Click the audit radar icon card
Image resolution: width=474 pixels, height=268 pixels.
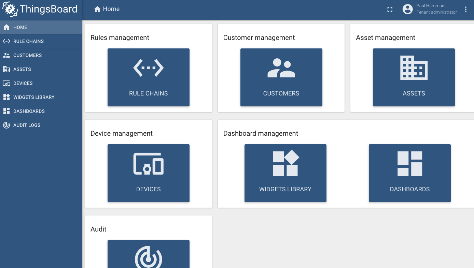click(x=148, y=254)
